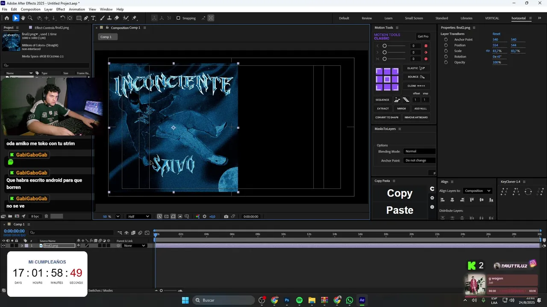Click the 8 bpc color depth label
This screenshot has height=307, width=547.
point(35,217)
